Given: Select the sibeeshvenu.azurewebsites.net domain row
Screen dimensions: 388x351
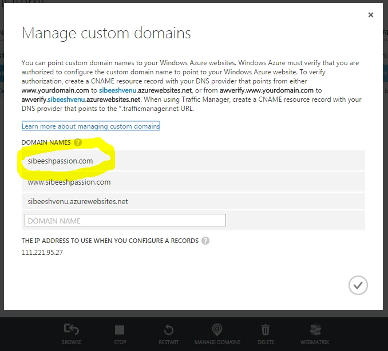Looking at the screenshot, I should pyautogui.click(x=193, y=201).
